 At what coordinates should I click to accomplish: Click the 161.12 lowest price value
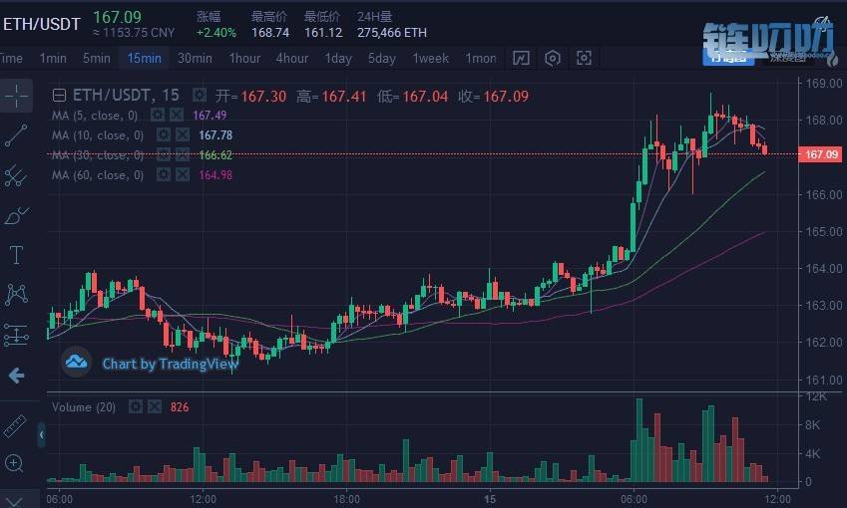(323, 33)
